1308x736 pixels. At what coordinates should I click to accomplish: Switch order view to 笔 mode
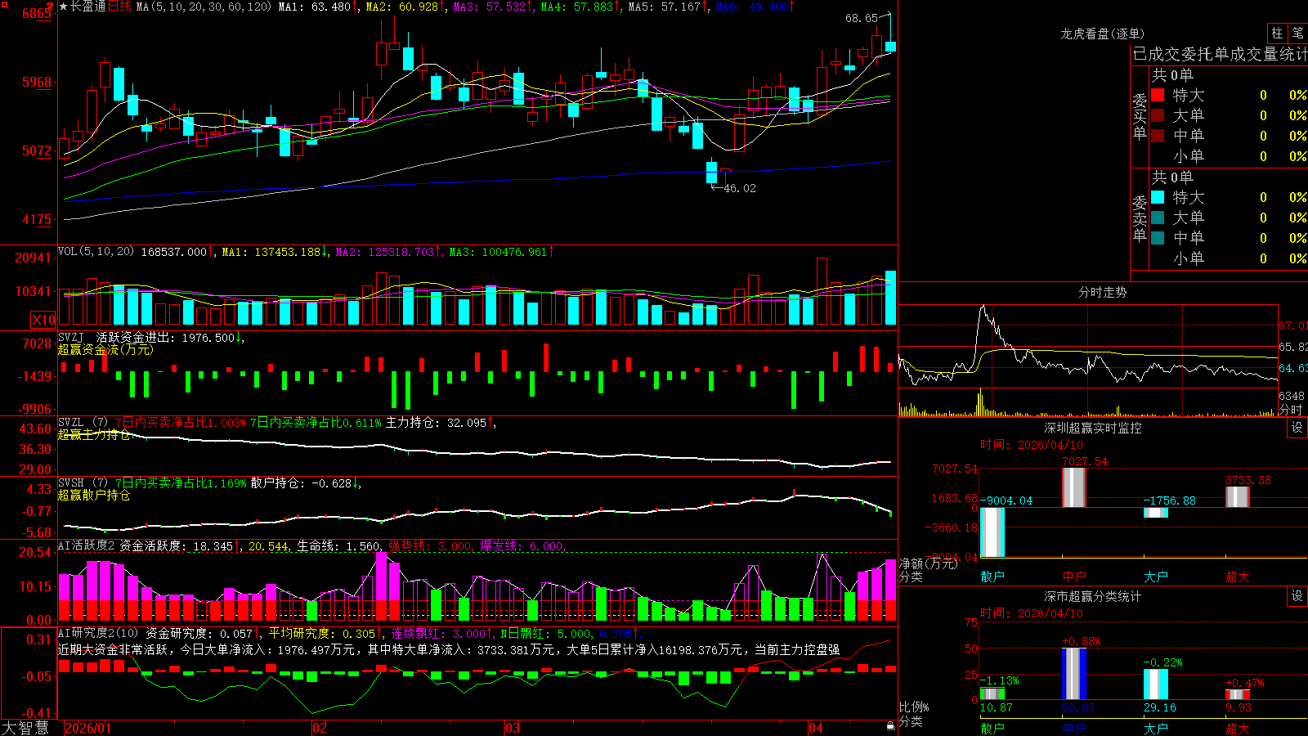(1298, 33)
